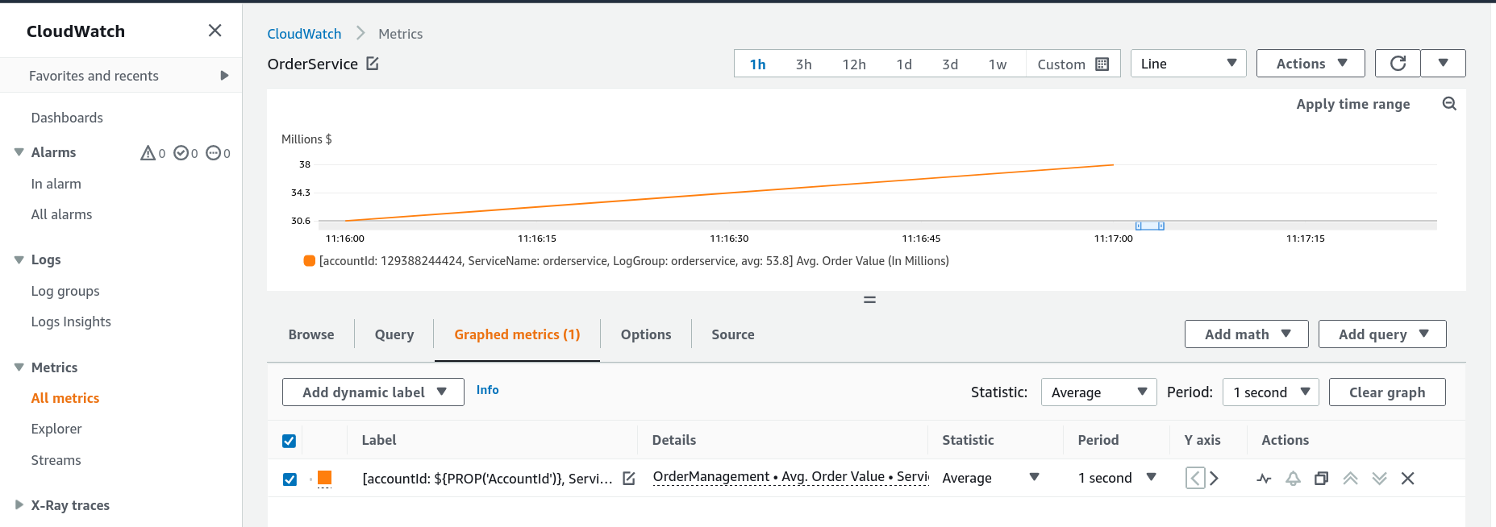Open the Statistic Average dropdown above table
Screen dimensions: 1496x527
click(1098, 392)
